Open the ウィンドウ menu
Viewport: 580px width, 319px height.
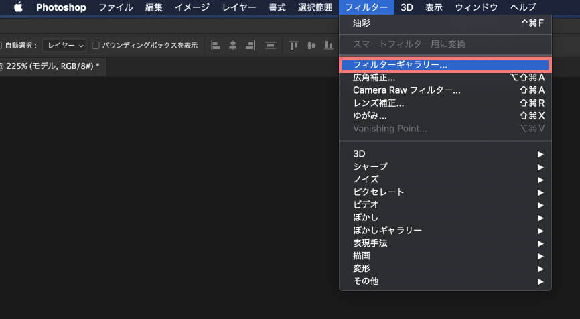pos(476,7)
